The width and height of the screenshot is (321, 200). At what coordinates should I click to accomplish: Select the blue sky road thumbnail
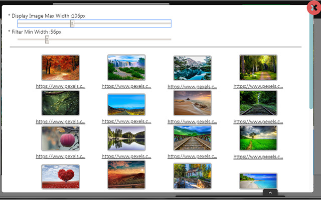[126, 104]
